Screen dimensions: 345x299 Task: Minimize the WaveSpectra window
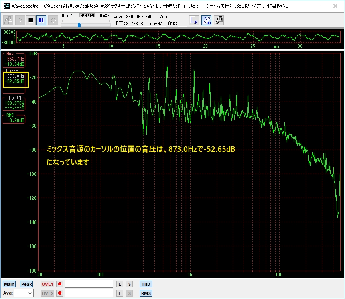coord(299,6)
